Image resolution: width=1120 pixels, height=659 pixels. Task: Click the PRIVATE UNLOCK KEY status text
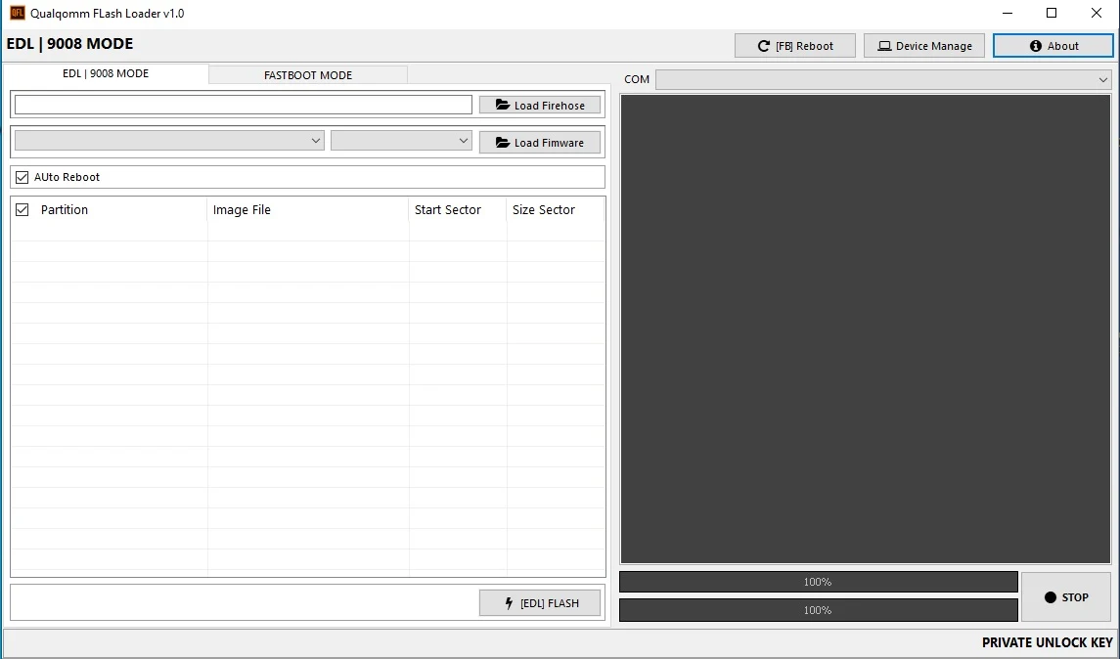pyautogui.click(x=1048, y=642)
